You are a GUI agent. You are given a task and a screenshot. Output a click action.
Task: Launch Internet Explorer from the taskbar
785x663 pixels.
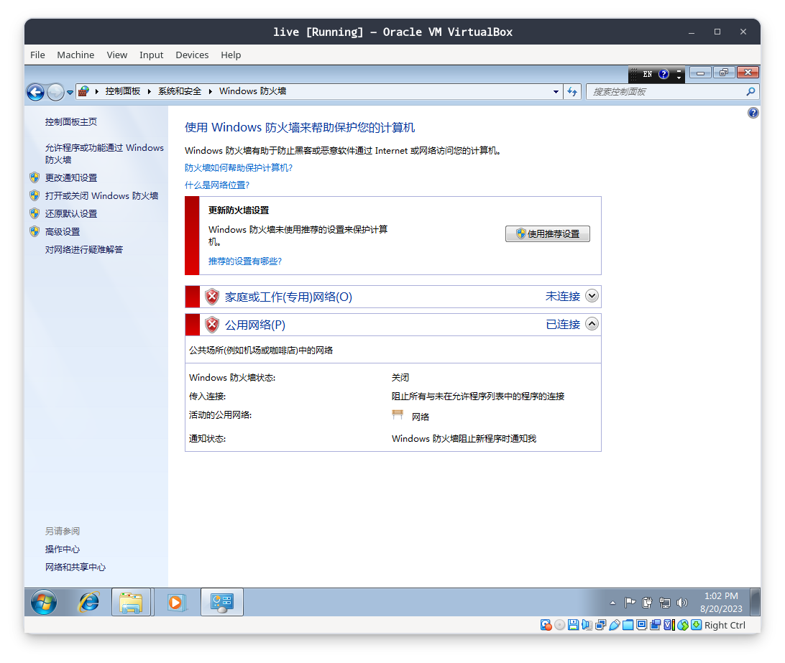pyautogui.click(x=88, y=602)
